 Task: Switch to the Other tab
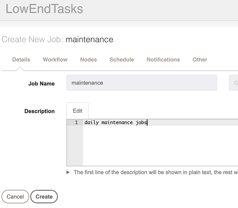(200, 60)
